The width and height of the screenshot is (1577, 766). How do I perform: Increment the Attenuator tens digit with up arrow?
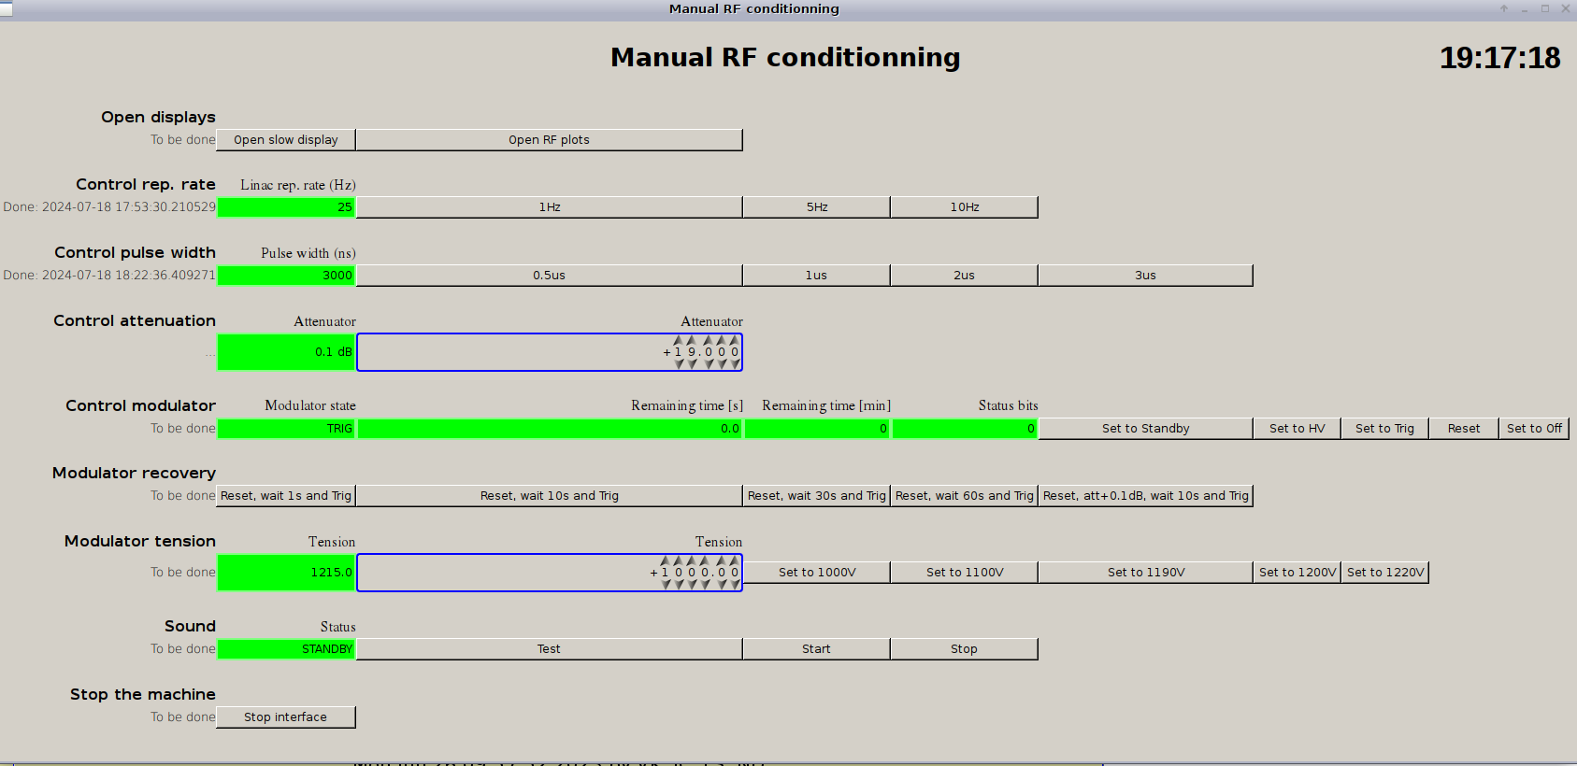tap(678, 341)
